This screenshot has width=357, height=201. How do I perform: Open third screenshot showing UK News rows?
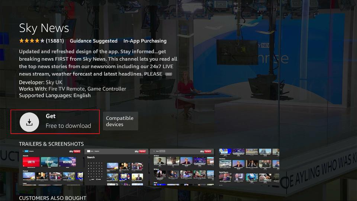coord(182,167)
